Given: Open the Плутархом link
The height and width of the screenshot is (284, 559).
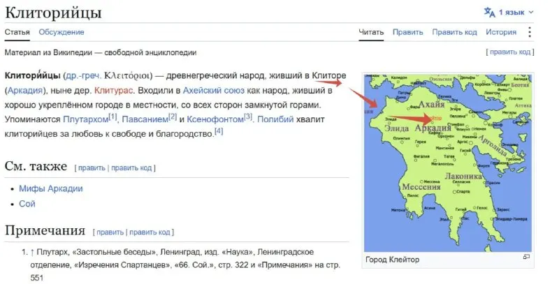Looking at the screenshot, I should pyautogui.click(x=85, y=119).
